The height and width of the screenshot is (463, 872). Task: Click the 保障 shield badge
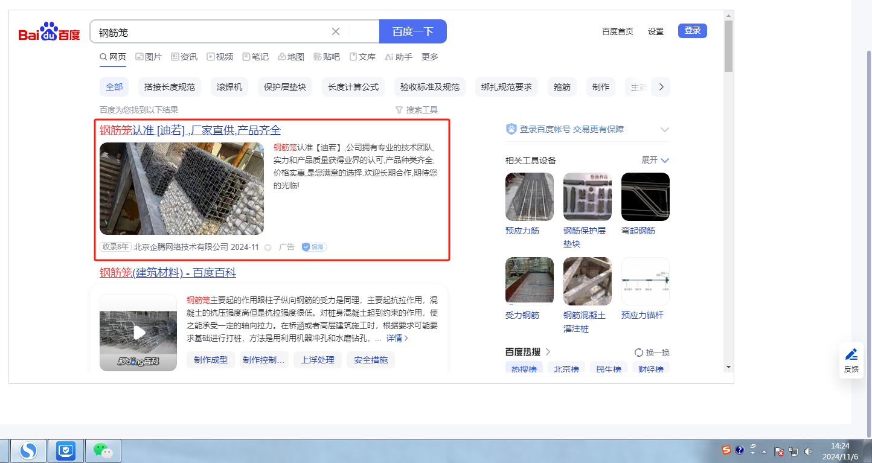314,247
